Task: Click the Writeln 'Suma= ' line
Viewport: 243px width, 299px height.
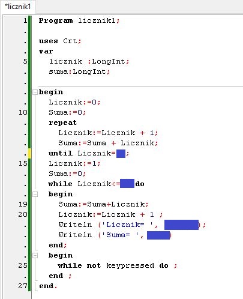Action: (x=115, y=235)
